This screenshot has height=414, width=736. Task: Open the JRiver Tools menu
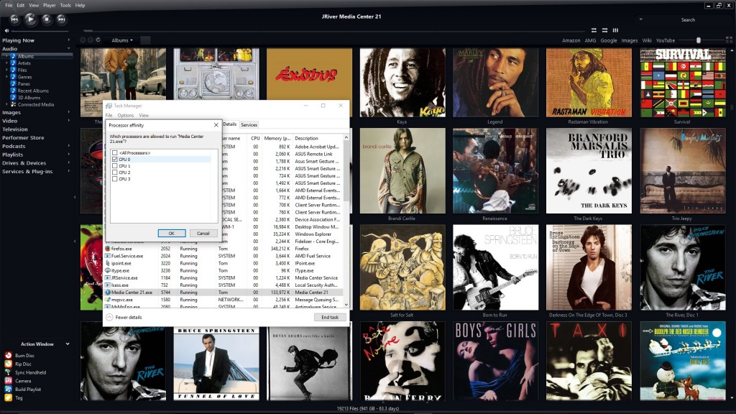coord(65,5)
